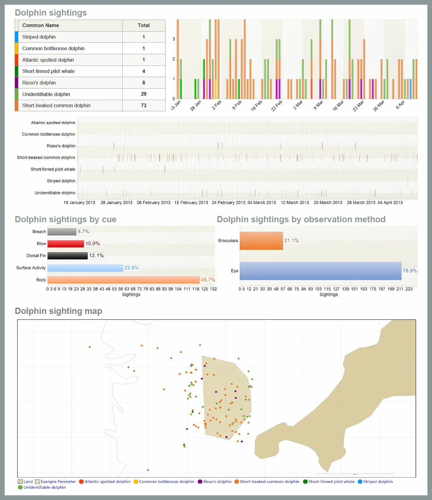The width and height of the screenshot is (432, 500).
Task: Click the purple Risso's dolphin legend dot
Action: click(200, 482)
